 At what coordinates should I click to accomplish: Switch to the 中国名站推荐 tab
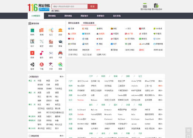(x=89, y=23)
